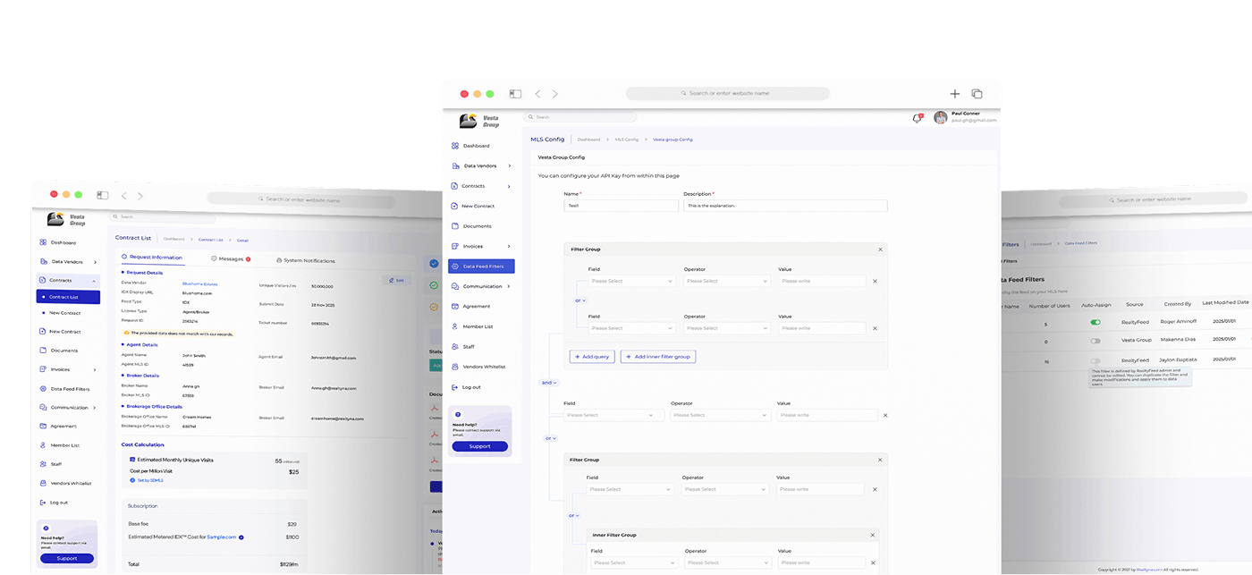Click Communication icon in left window sidebar
The image size is (1252, 575).
(43, 407)
